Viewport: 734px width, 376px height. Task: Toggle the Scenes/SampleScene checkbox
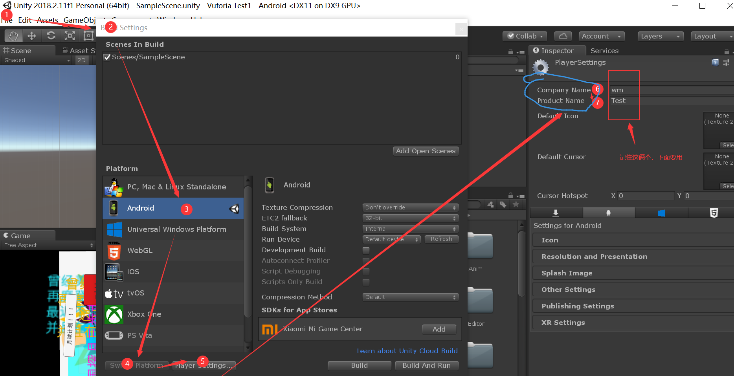click(107, 57)
